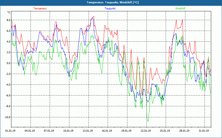Image resolution: width=222 pixels, height=138 pixels.
Task: Click the 2,0 y-axis label
Action: (x=9, y=52)
